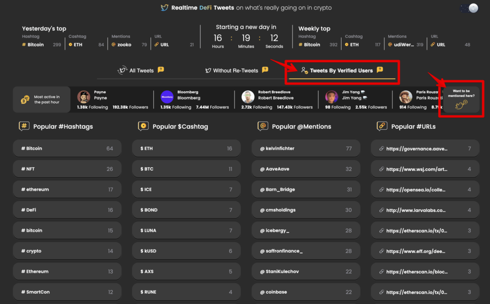Image resolution: width=490 pixels, height=304 pixels.
Task: Click help icon next to All Tweets
Action: tap(161, 70)
